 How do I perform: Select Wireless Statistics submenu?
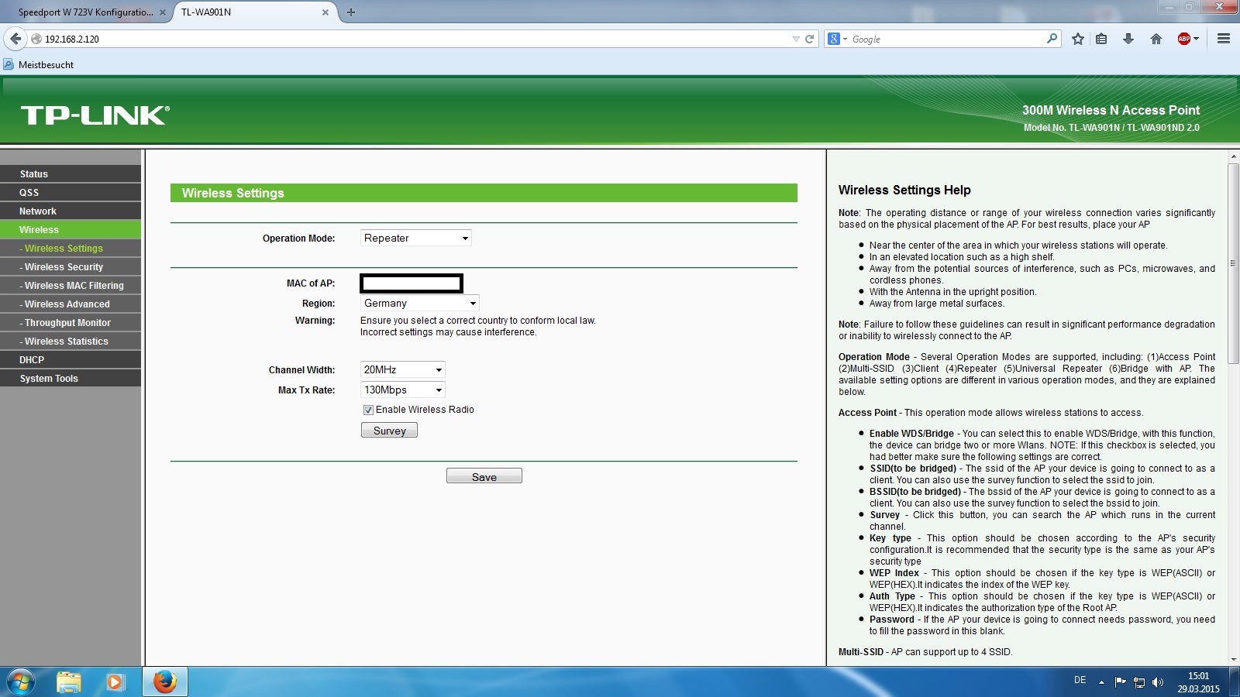point(71,341)
